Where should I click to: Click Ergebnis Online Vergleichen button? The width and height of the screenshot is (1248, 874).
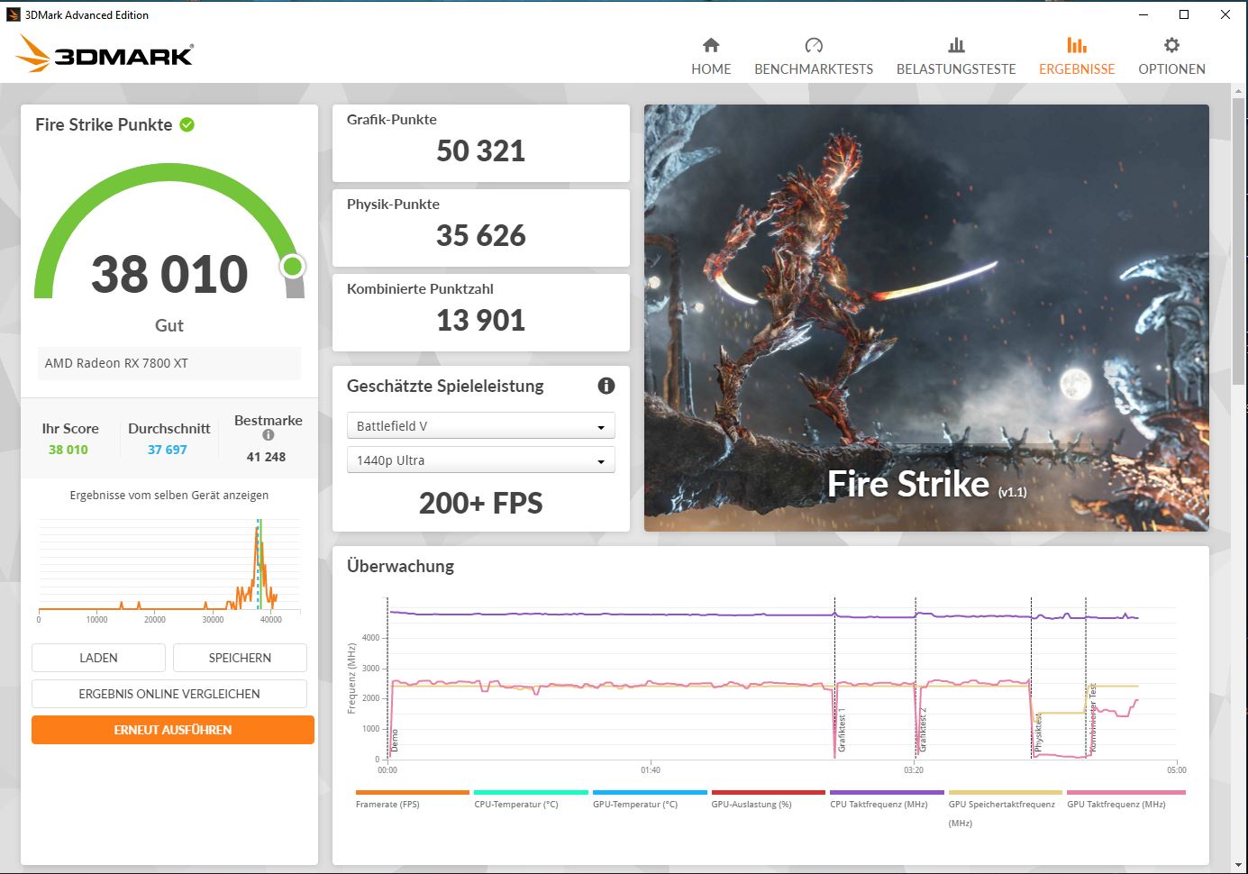pos(169,694)
